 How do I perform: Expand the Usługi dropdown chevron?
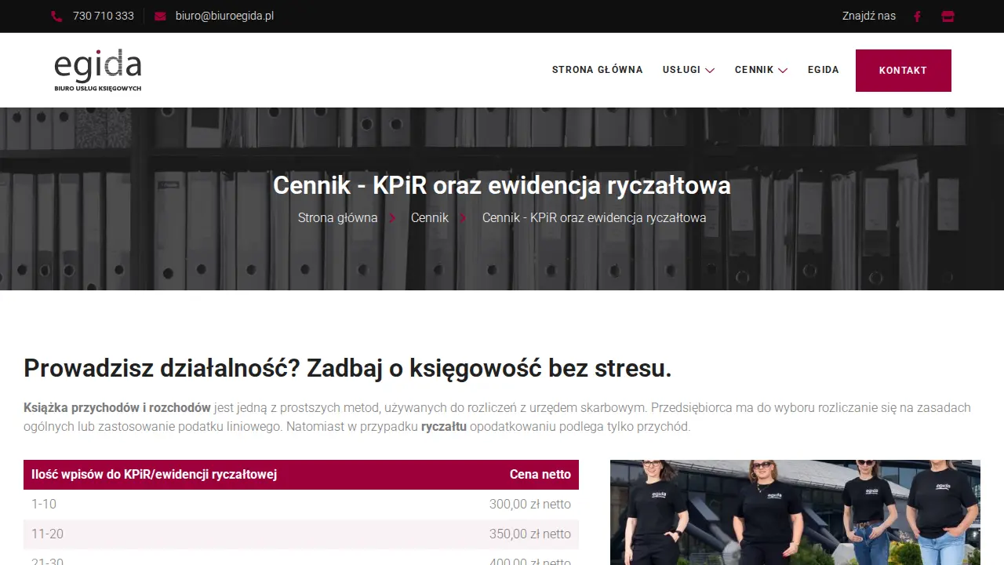click(x=710, y=71)
